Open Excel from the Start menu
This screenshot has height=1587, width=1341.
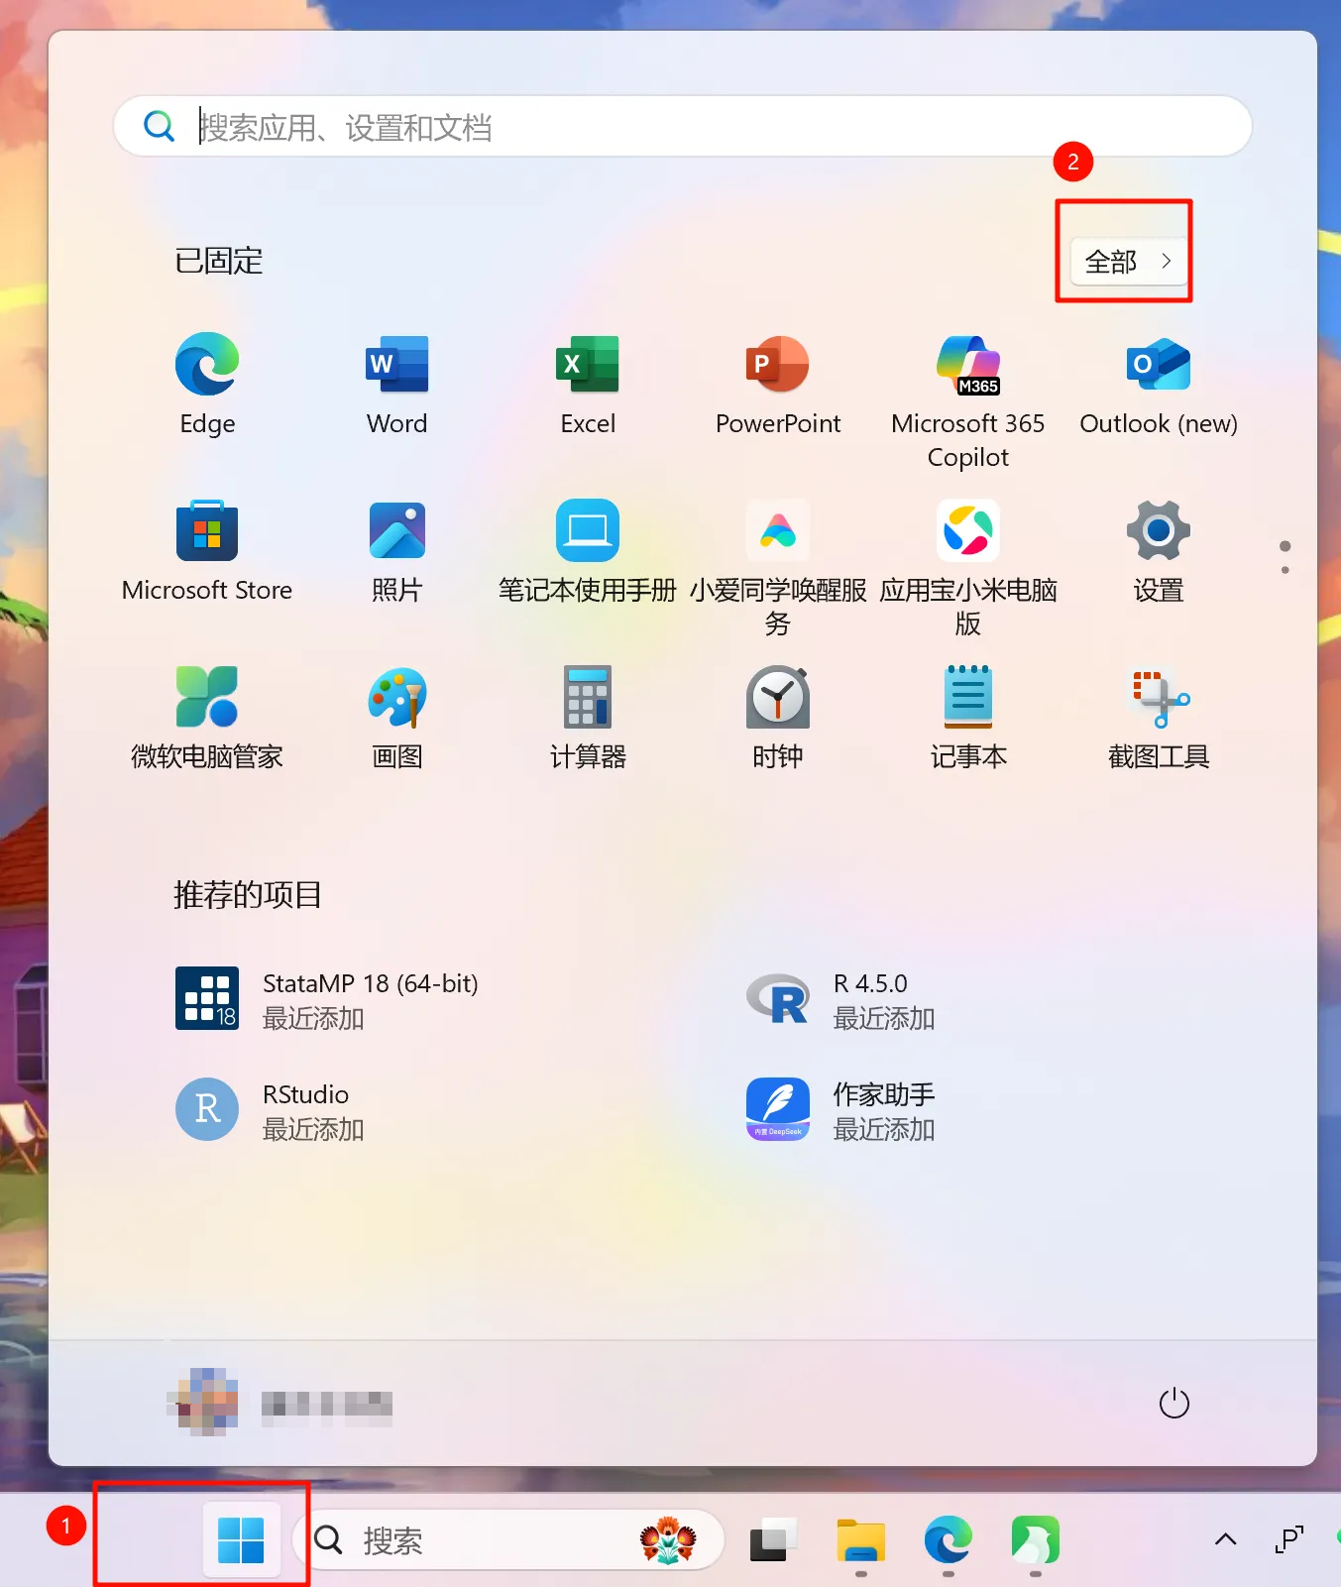(x=588, y=386)
